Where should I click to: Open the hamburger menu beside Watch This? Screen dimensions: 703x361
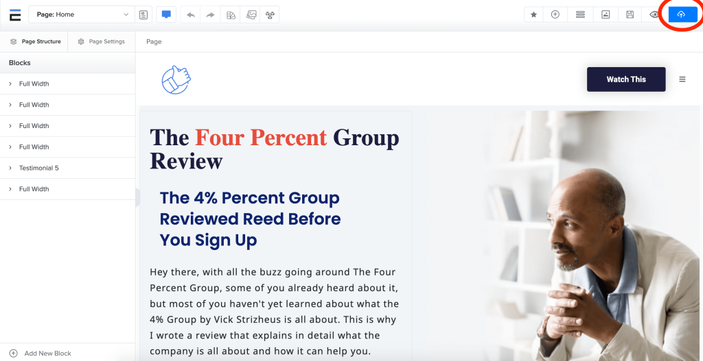[x=682, y=79]
